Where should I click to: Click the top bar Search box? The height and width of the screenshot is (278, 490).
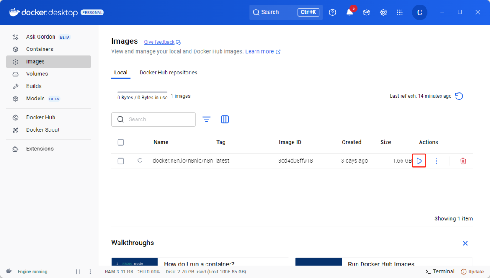click(x=286, y=12)
